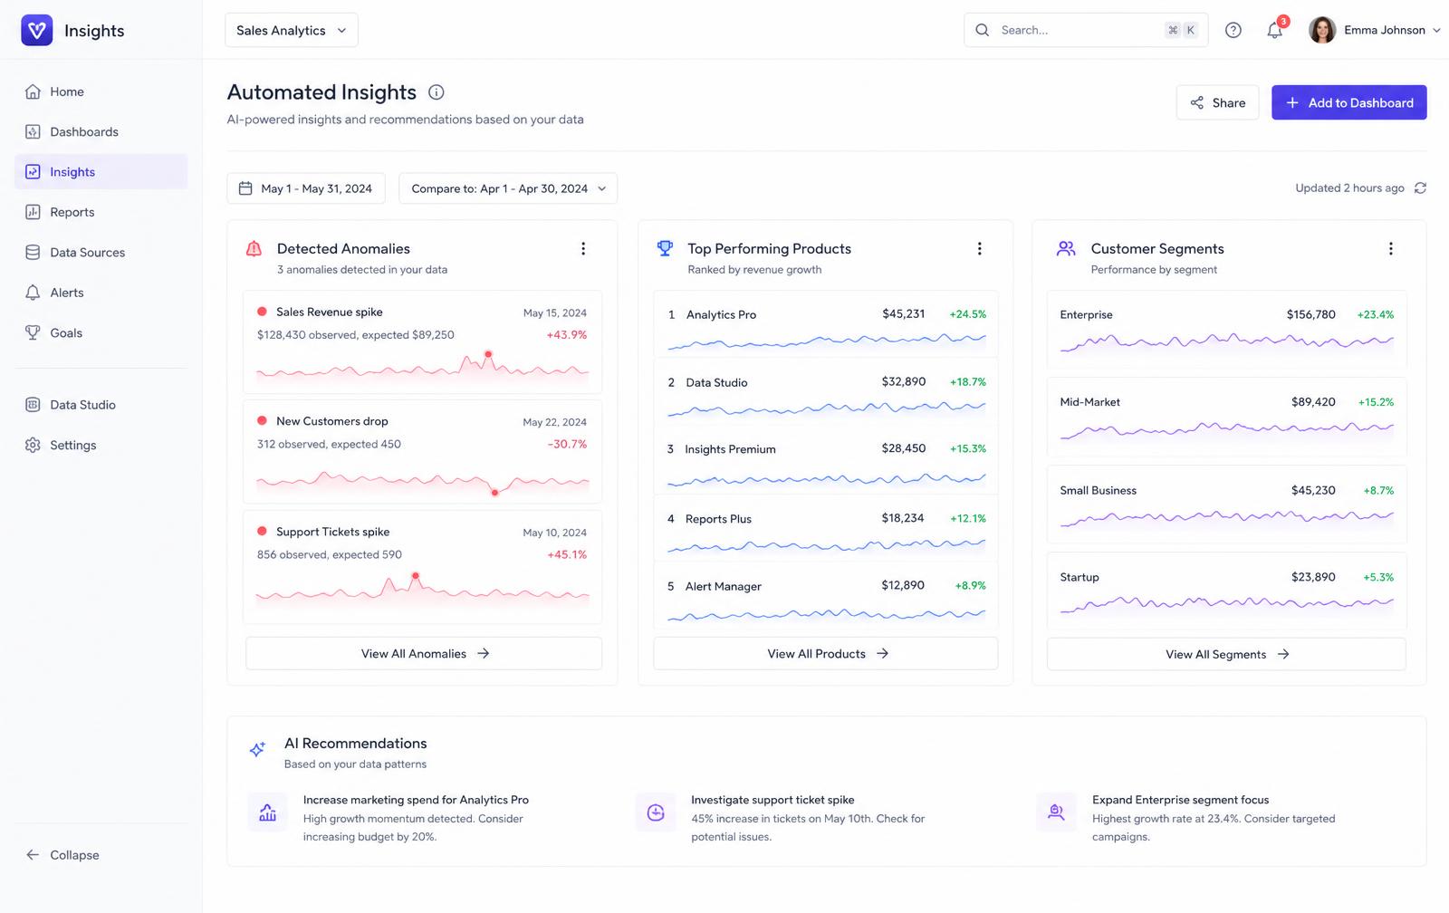The image size is (1449, 913).
Task: Click Emma Johnson's profile avatar
Action: point(1322,30)
